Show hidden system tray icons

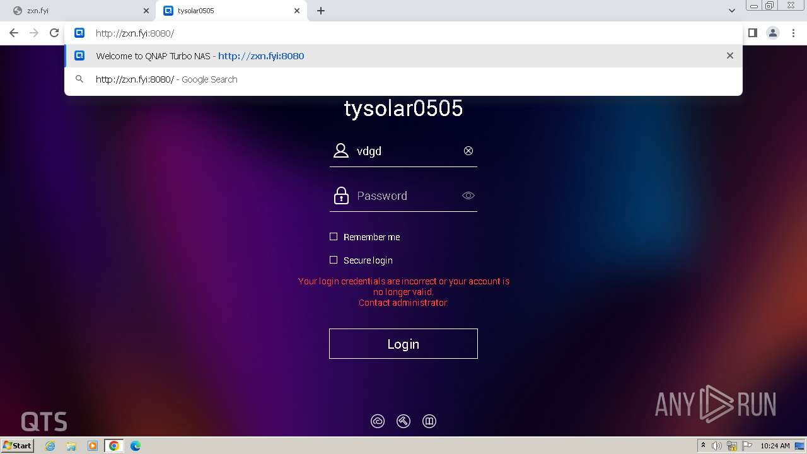[703, 446]
